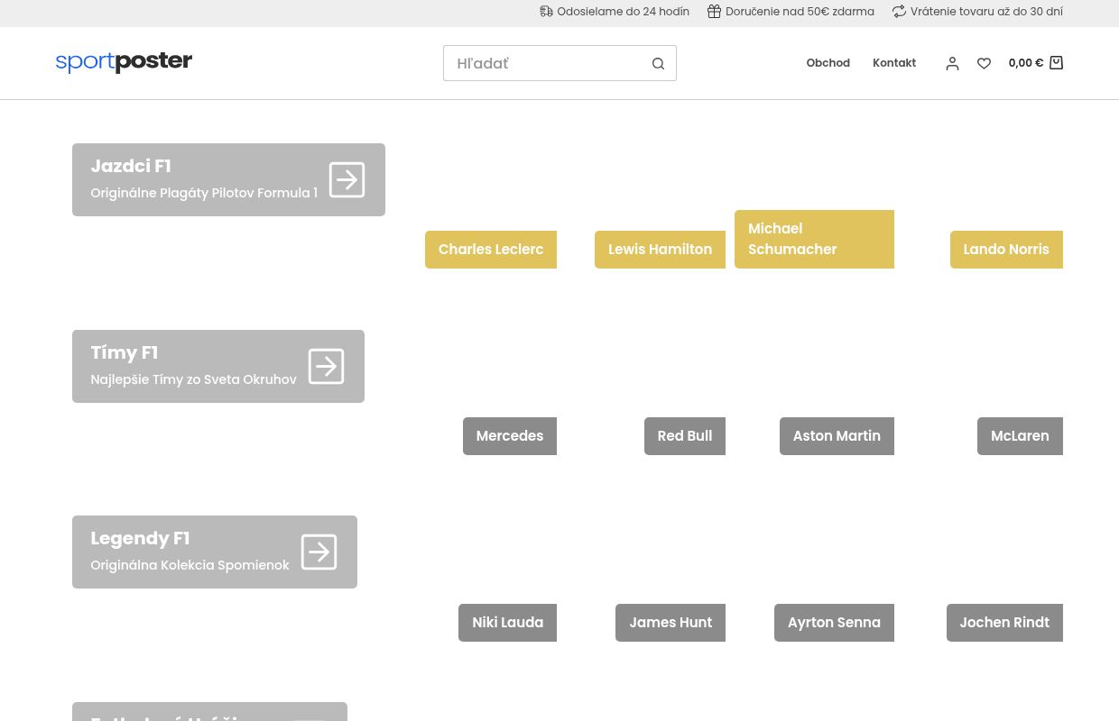Choose the Red Bull team tile
1119x721 pixels.
pos(684,436)
